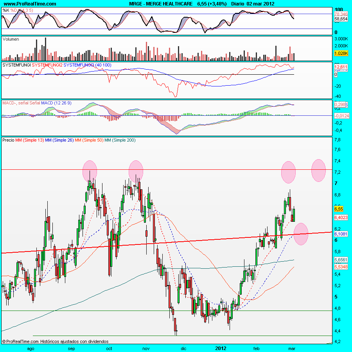
Task: Click the -0,0124 MACD histogram value tag
Action: click(342, 116)
